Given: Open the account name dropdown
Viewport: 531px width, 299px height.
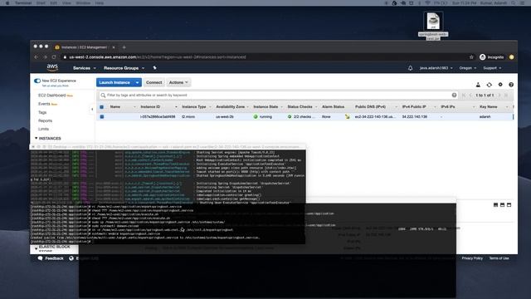Looking at the screenshot, I should click(x=436, y=68).
